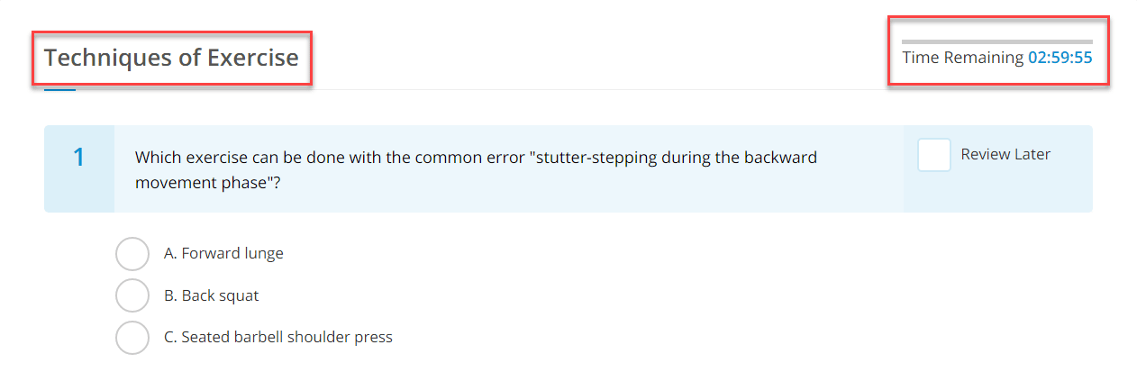The height and width of the screenshot is (381, 1137).
Task: Click the question text about stutter-stepping
Action: point(476,169)
